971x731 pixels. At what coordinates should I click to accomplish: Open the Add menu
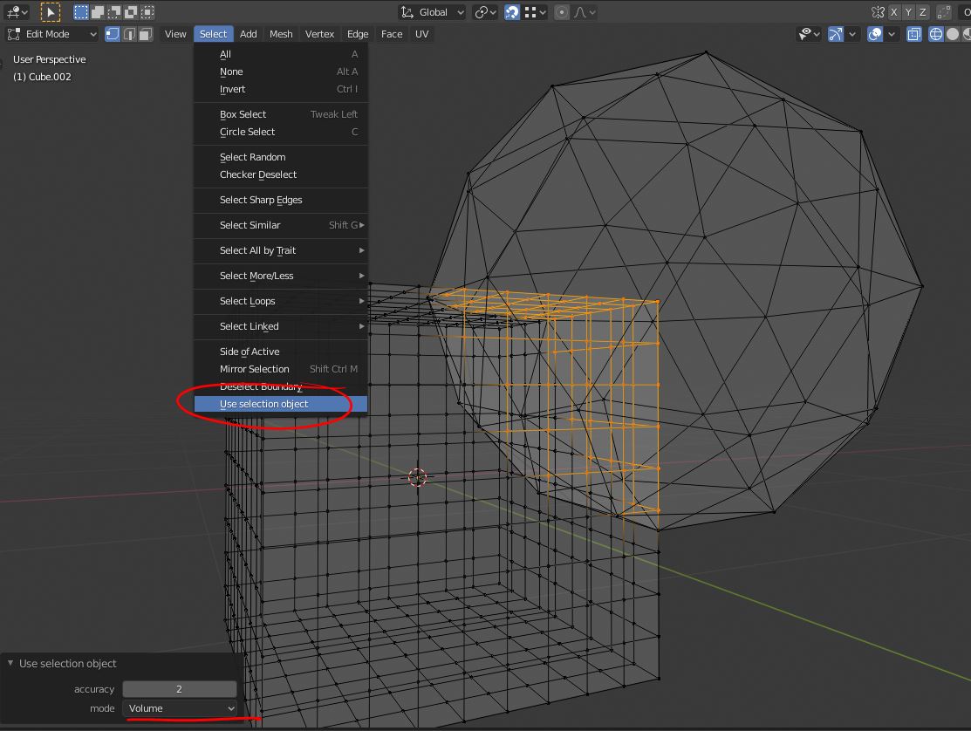[x=249, y=34]
